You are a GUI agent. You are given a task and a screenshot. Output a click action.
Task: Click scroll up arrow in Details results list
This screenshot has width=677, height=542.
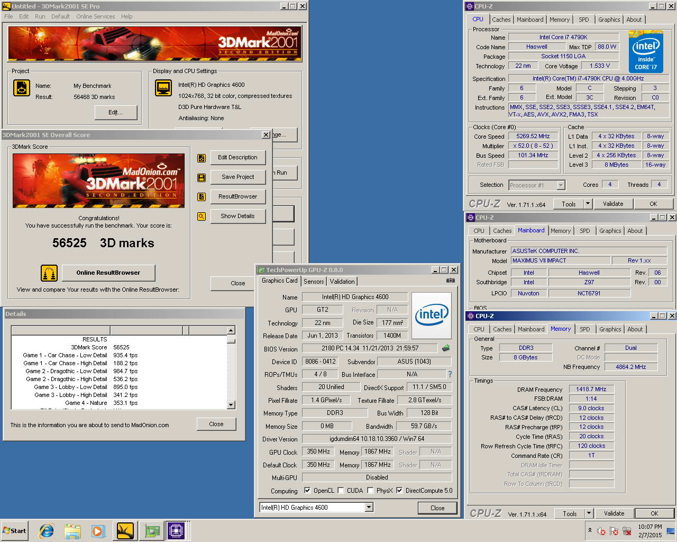(x=231, y=330)
